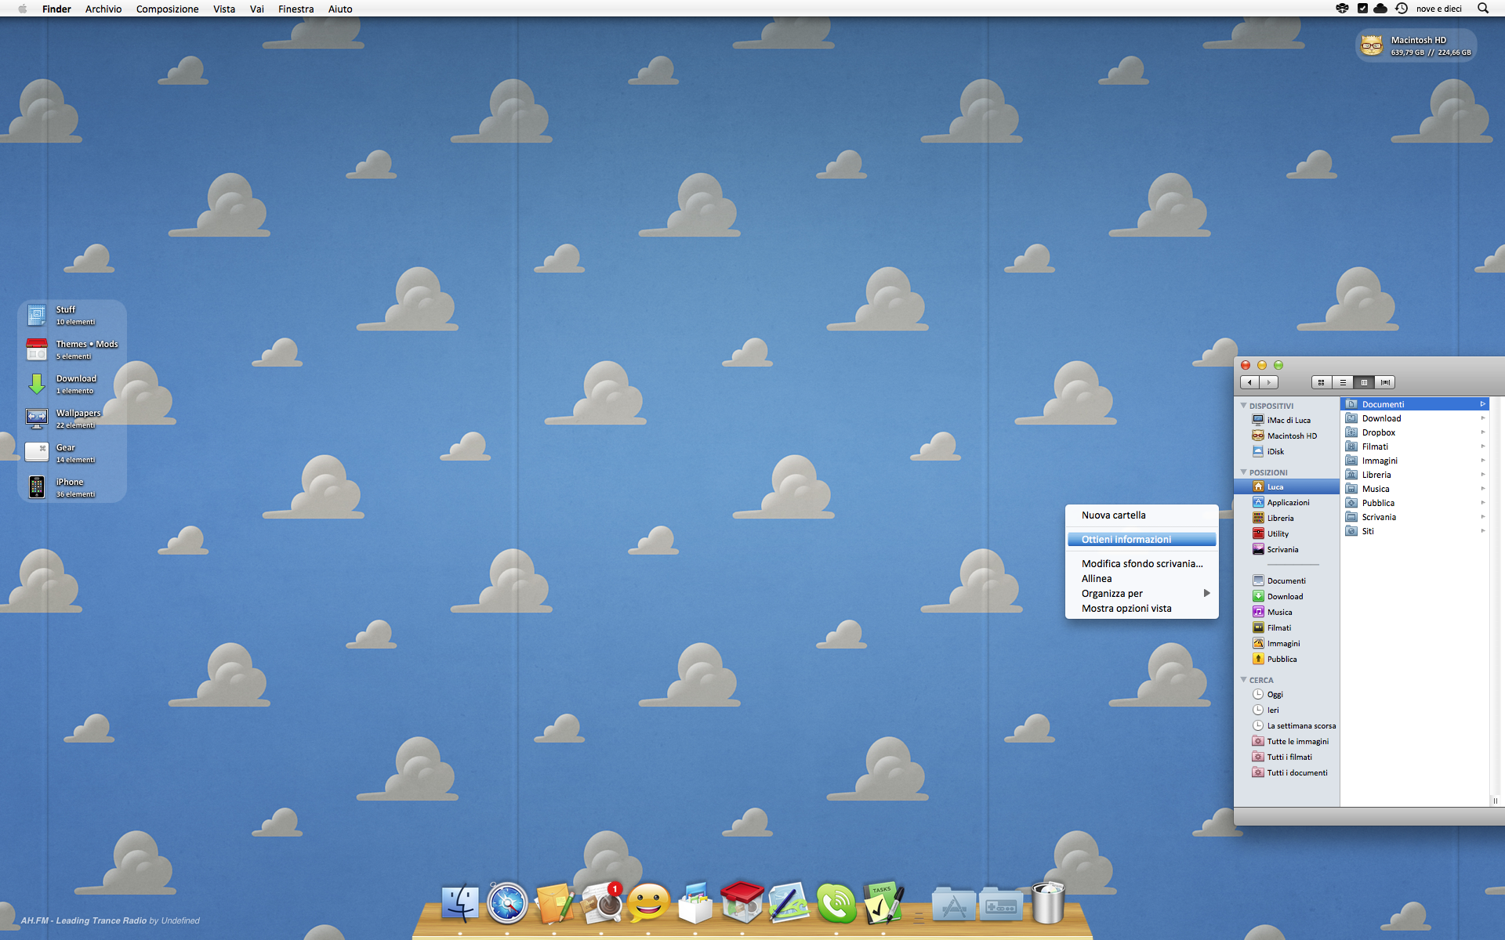The image size is (1505, 940).
Task: Switch Finder window to column view
Action: 1364,382
